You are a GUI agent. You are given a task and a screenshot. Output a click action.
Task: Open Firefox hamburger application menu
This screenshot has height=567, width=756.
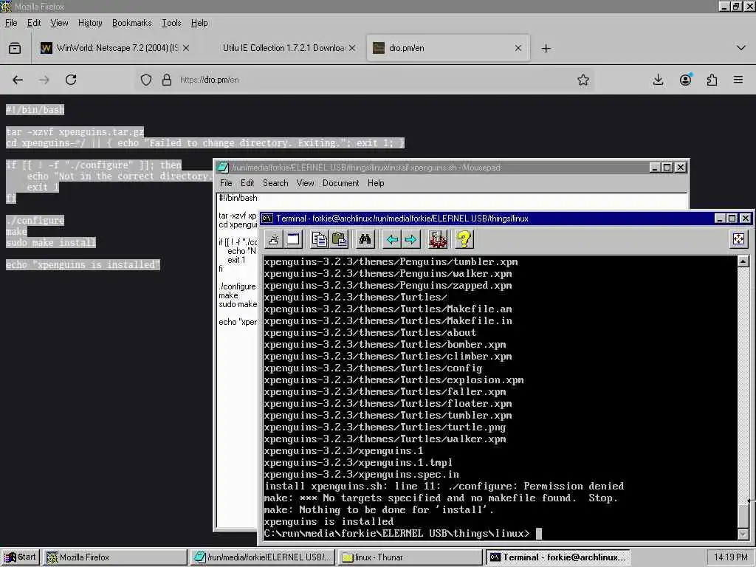point(738,80)
